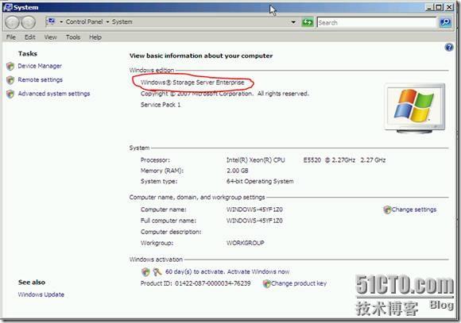Open the Edit menu
The image size is (461, 323).
pyautogui.click(x=30, y=37)
